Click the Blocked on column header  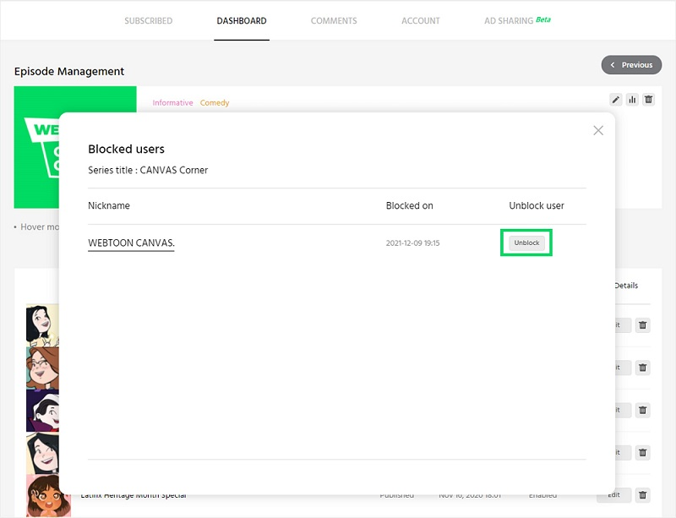click(409, 205)
